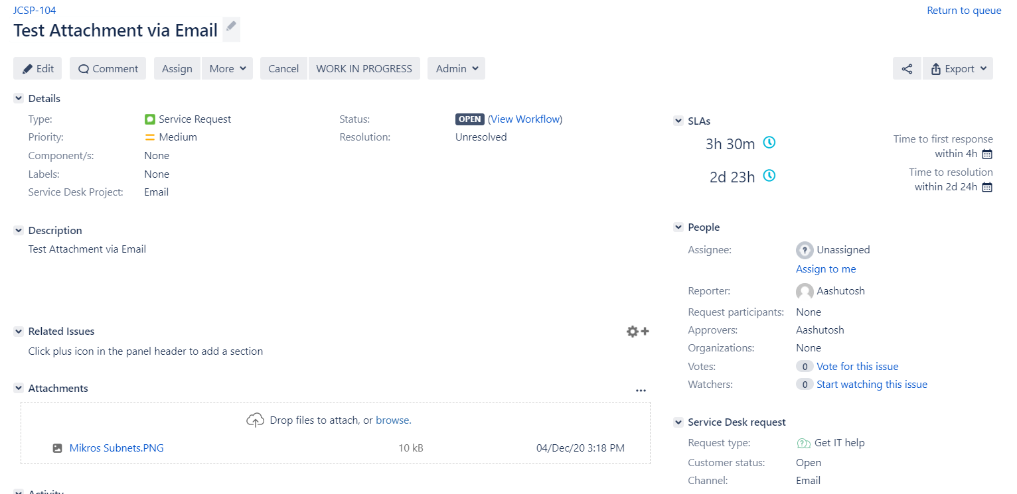The width and height of the screenshot is (1017, 494).
Task: Open the Export dropdown
Action: point(958,68)
